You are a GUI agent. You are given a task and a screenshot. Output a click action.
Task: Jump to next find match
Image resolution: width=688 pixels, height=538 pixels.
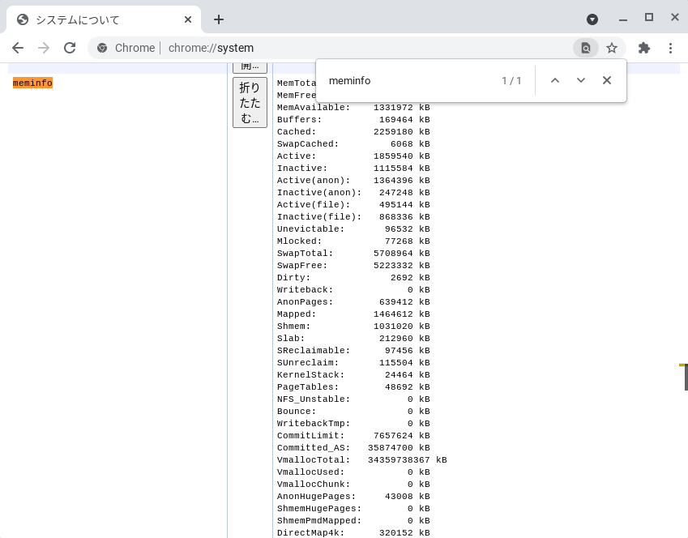point(581,80)
